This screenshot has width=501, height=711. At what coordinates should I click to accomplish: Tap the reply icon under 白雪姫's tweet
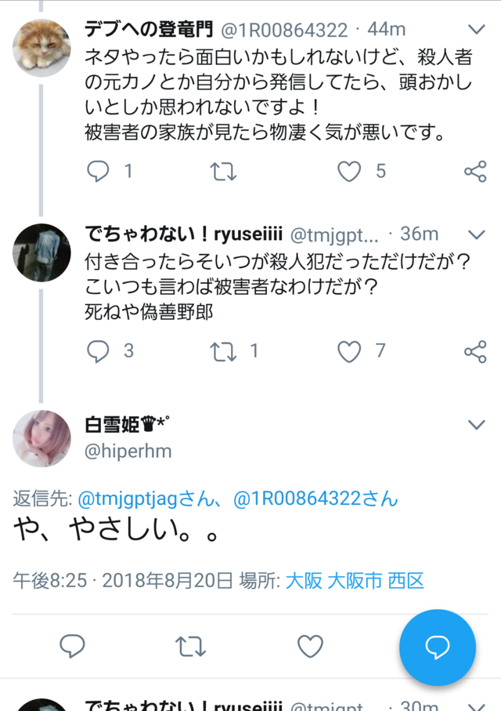click(72, 647)
